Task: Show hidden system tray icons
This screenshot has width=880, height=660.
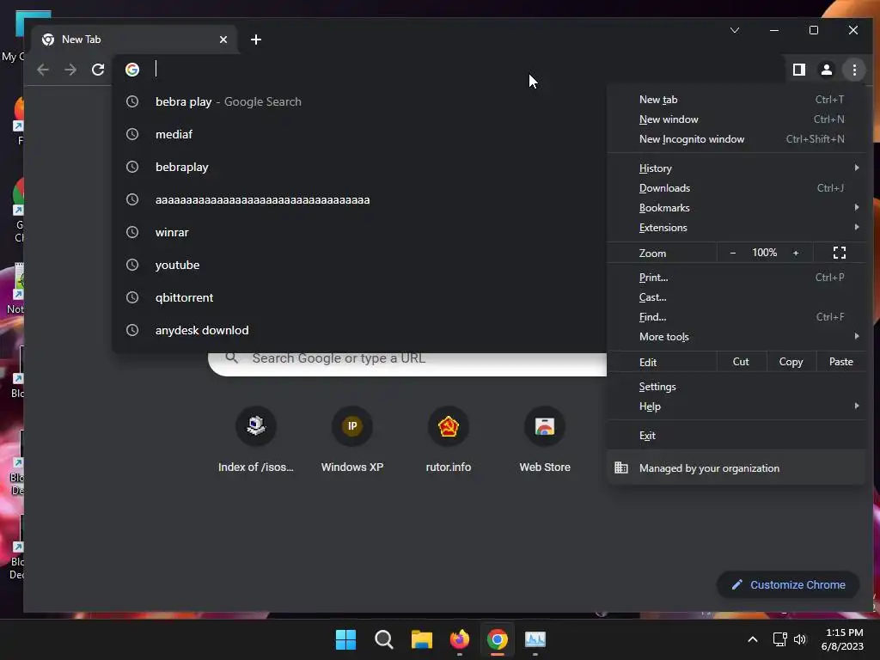Action: (753, 639)
